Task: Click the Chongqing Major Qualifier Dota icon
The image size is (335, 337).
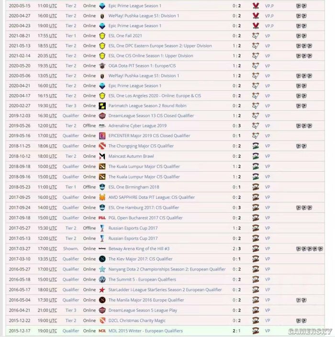Action: coord(102,146)
